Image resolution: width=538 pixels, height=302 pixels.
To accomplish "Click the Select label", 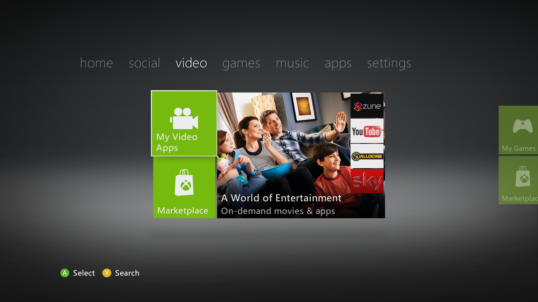I will pos(84,273).
